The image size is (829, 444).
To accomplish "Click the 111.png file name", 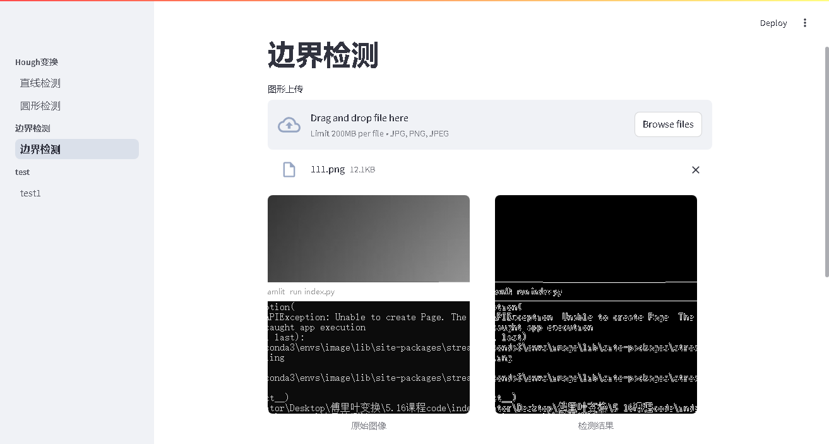I will pos(328,169).
